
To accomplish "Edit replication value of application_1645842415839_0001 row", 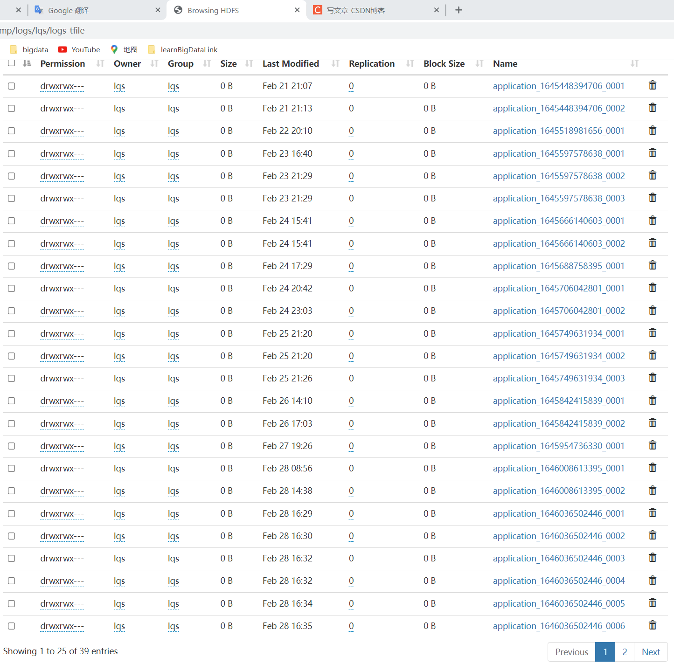I will [x=351, y=401].
